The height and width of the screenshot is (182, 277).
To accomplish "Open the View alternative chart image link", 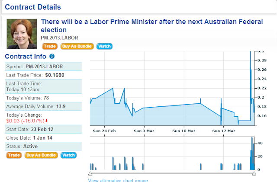I will (118, 180).
